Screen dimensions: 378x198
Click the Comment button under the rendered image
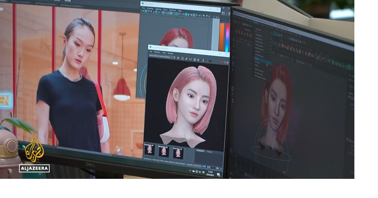[x=201, y=150]
